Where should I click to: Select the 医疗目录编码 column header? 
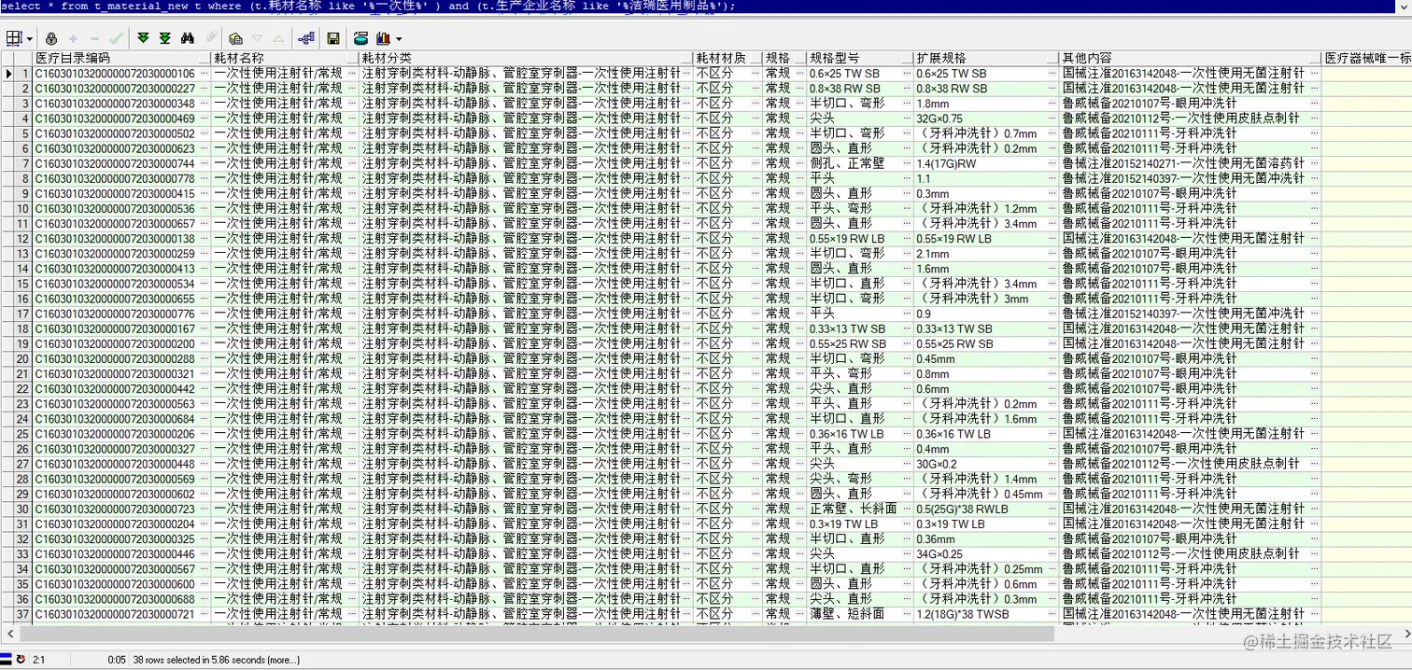[123, 58]
